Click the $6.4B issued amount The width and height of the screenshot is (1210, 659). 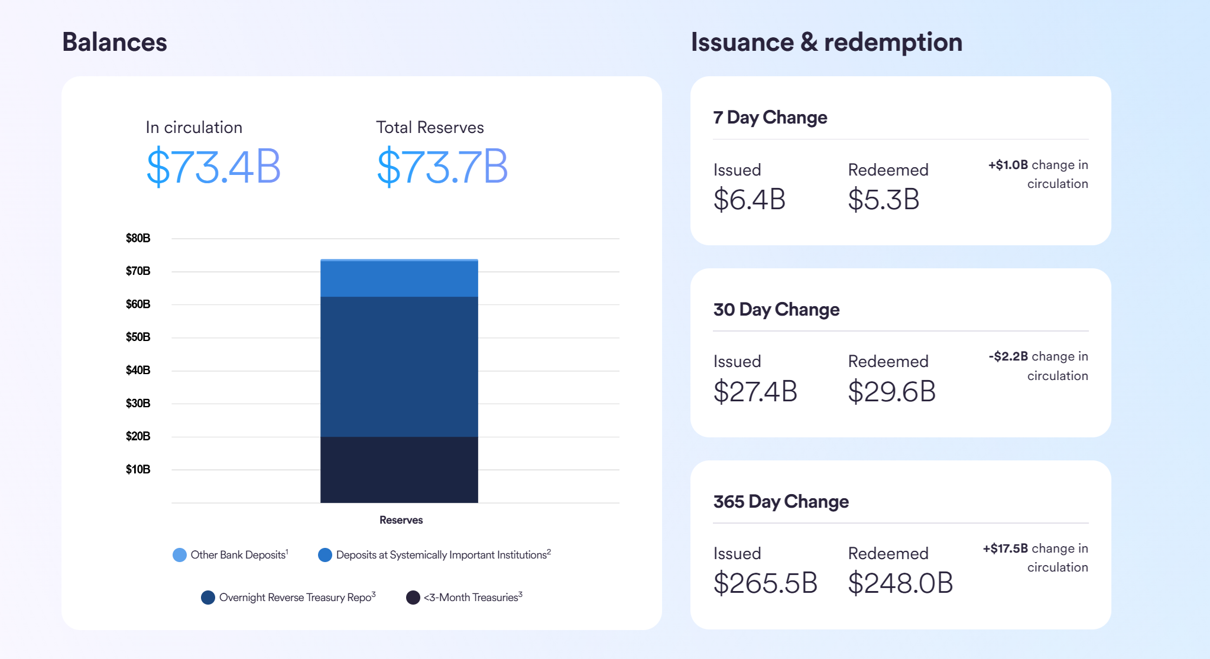point(749,200)
